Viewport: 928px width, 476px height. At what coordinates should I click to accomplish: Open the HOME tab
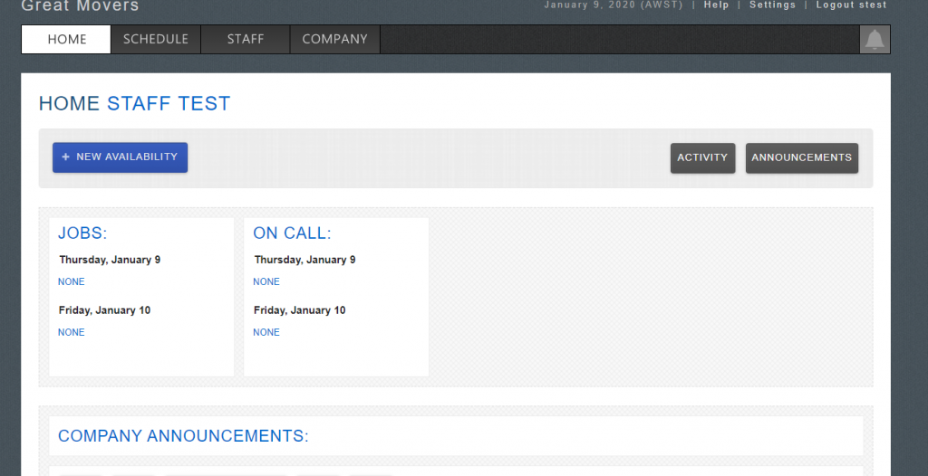pyautogui.click(x=67, y=40)
